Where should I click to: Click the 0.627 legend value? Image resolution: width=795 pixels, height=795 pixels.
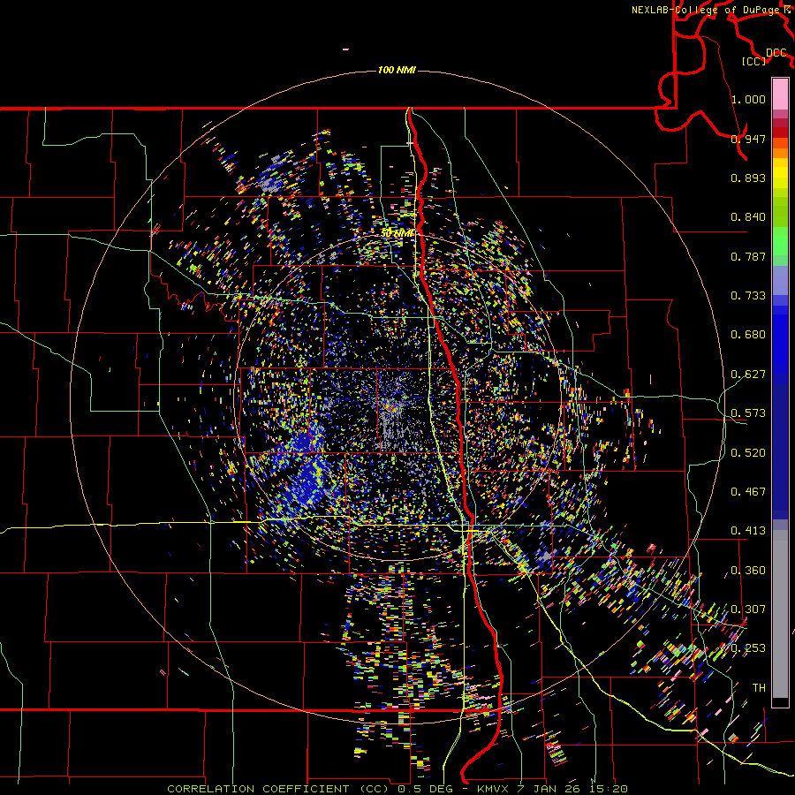[748, 375]
